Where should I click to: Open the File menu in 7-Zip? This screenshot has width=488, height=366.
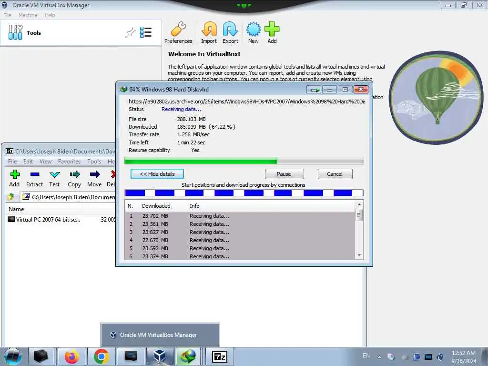(12, 162)
